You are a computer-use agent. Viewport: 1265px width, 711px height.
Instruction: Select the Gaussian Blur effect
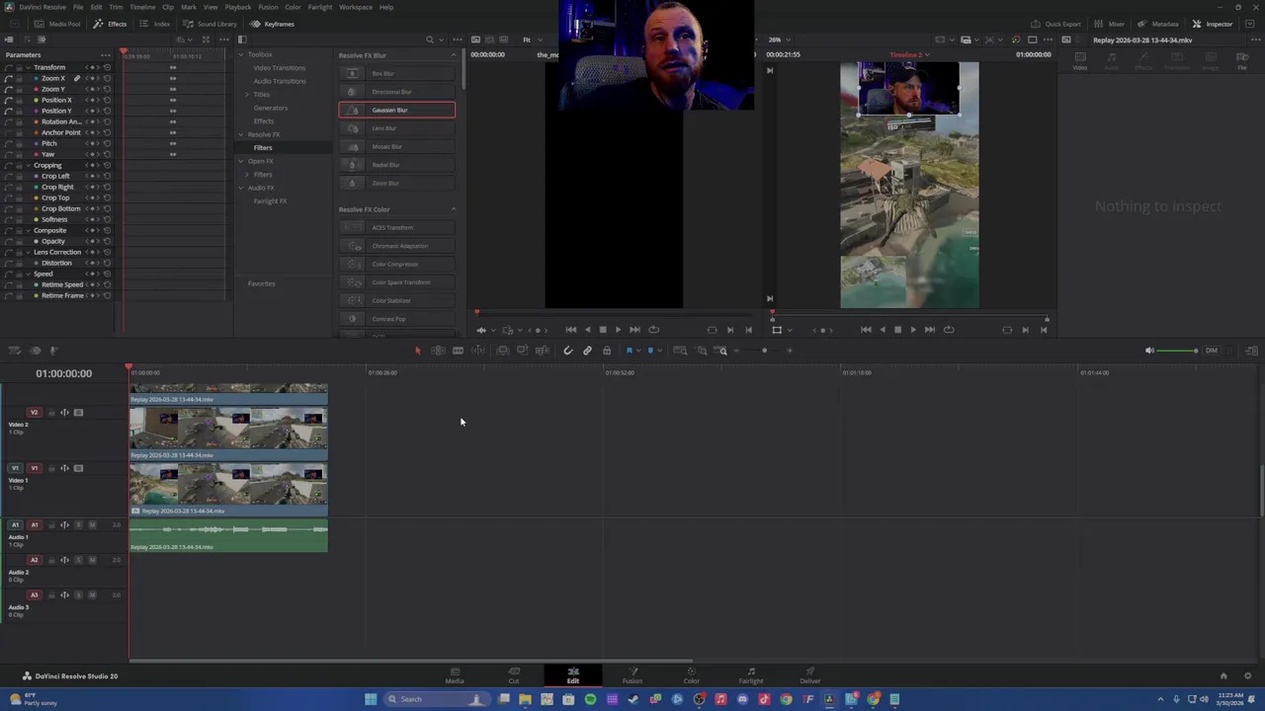click(x=397, y=110)
